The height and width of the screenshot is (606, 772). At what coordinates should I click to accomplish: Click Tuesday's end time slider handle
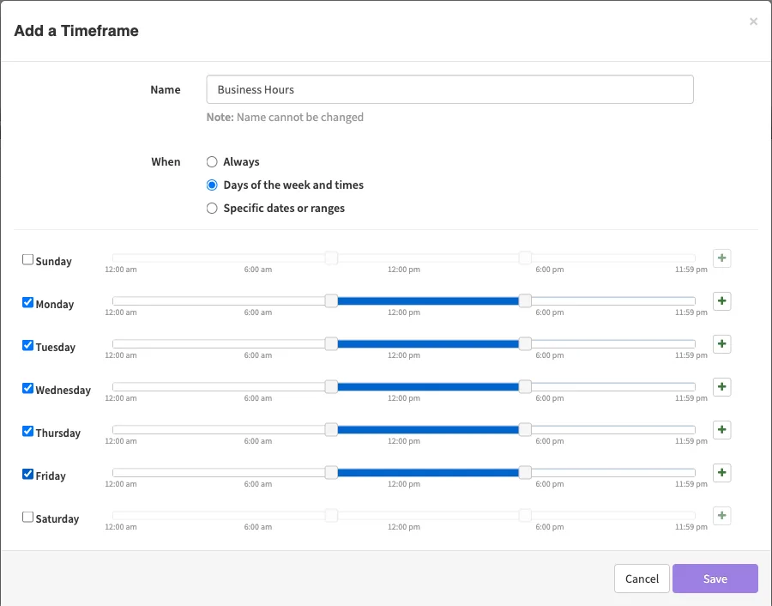coord(525,344)
